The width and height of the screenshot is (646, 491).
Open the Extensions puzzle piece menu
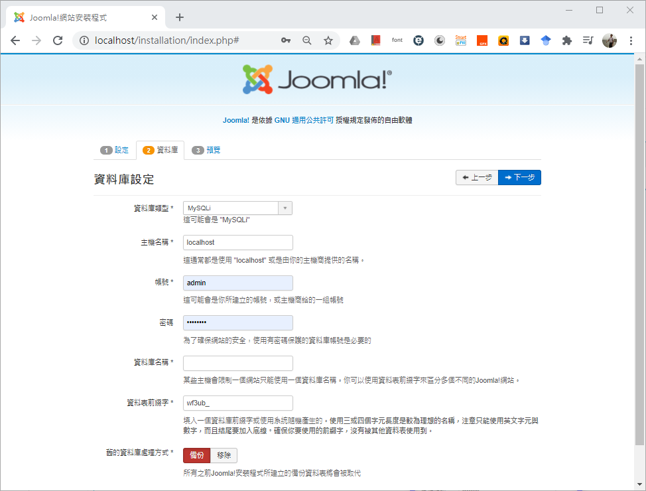[567, 40]
